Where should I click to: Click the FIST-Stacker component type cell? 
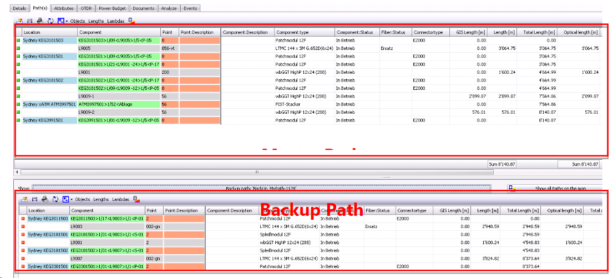point(305,104)
